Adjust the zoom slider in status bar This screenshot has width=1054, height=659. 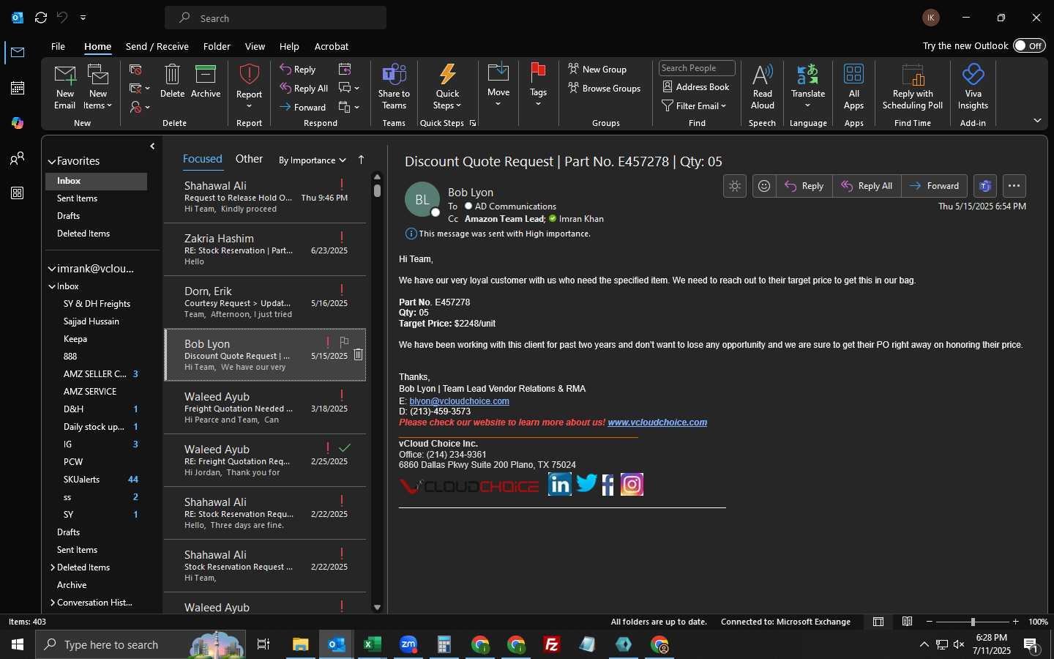coord(973,622)
